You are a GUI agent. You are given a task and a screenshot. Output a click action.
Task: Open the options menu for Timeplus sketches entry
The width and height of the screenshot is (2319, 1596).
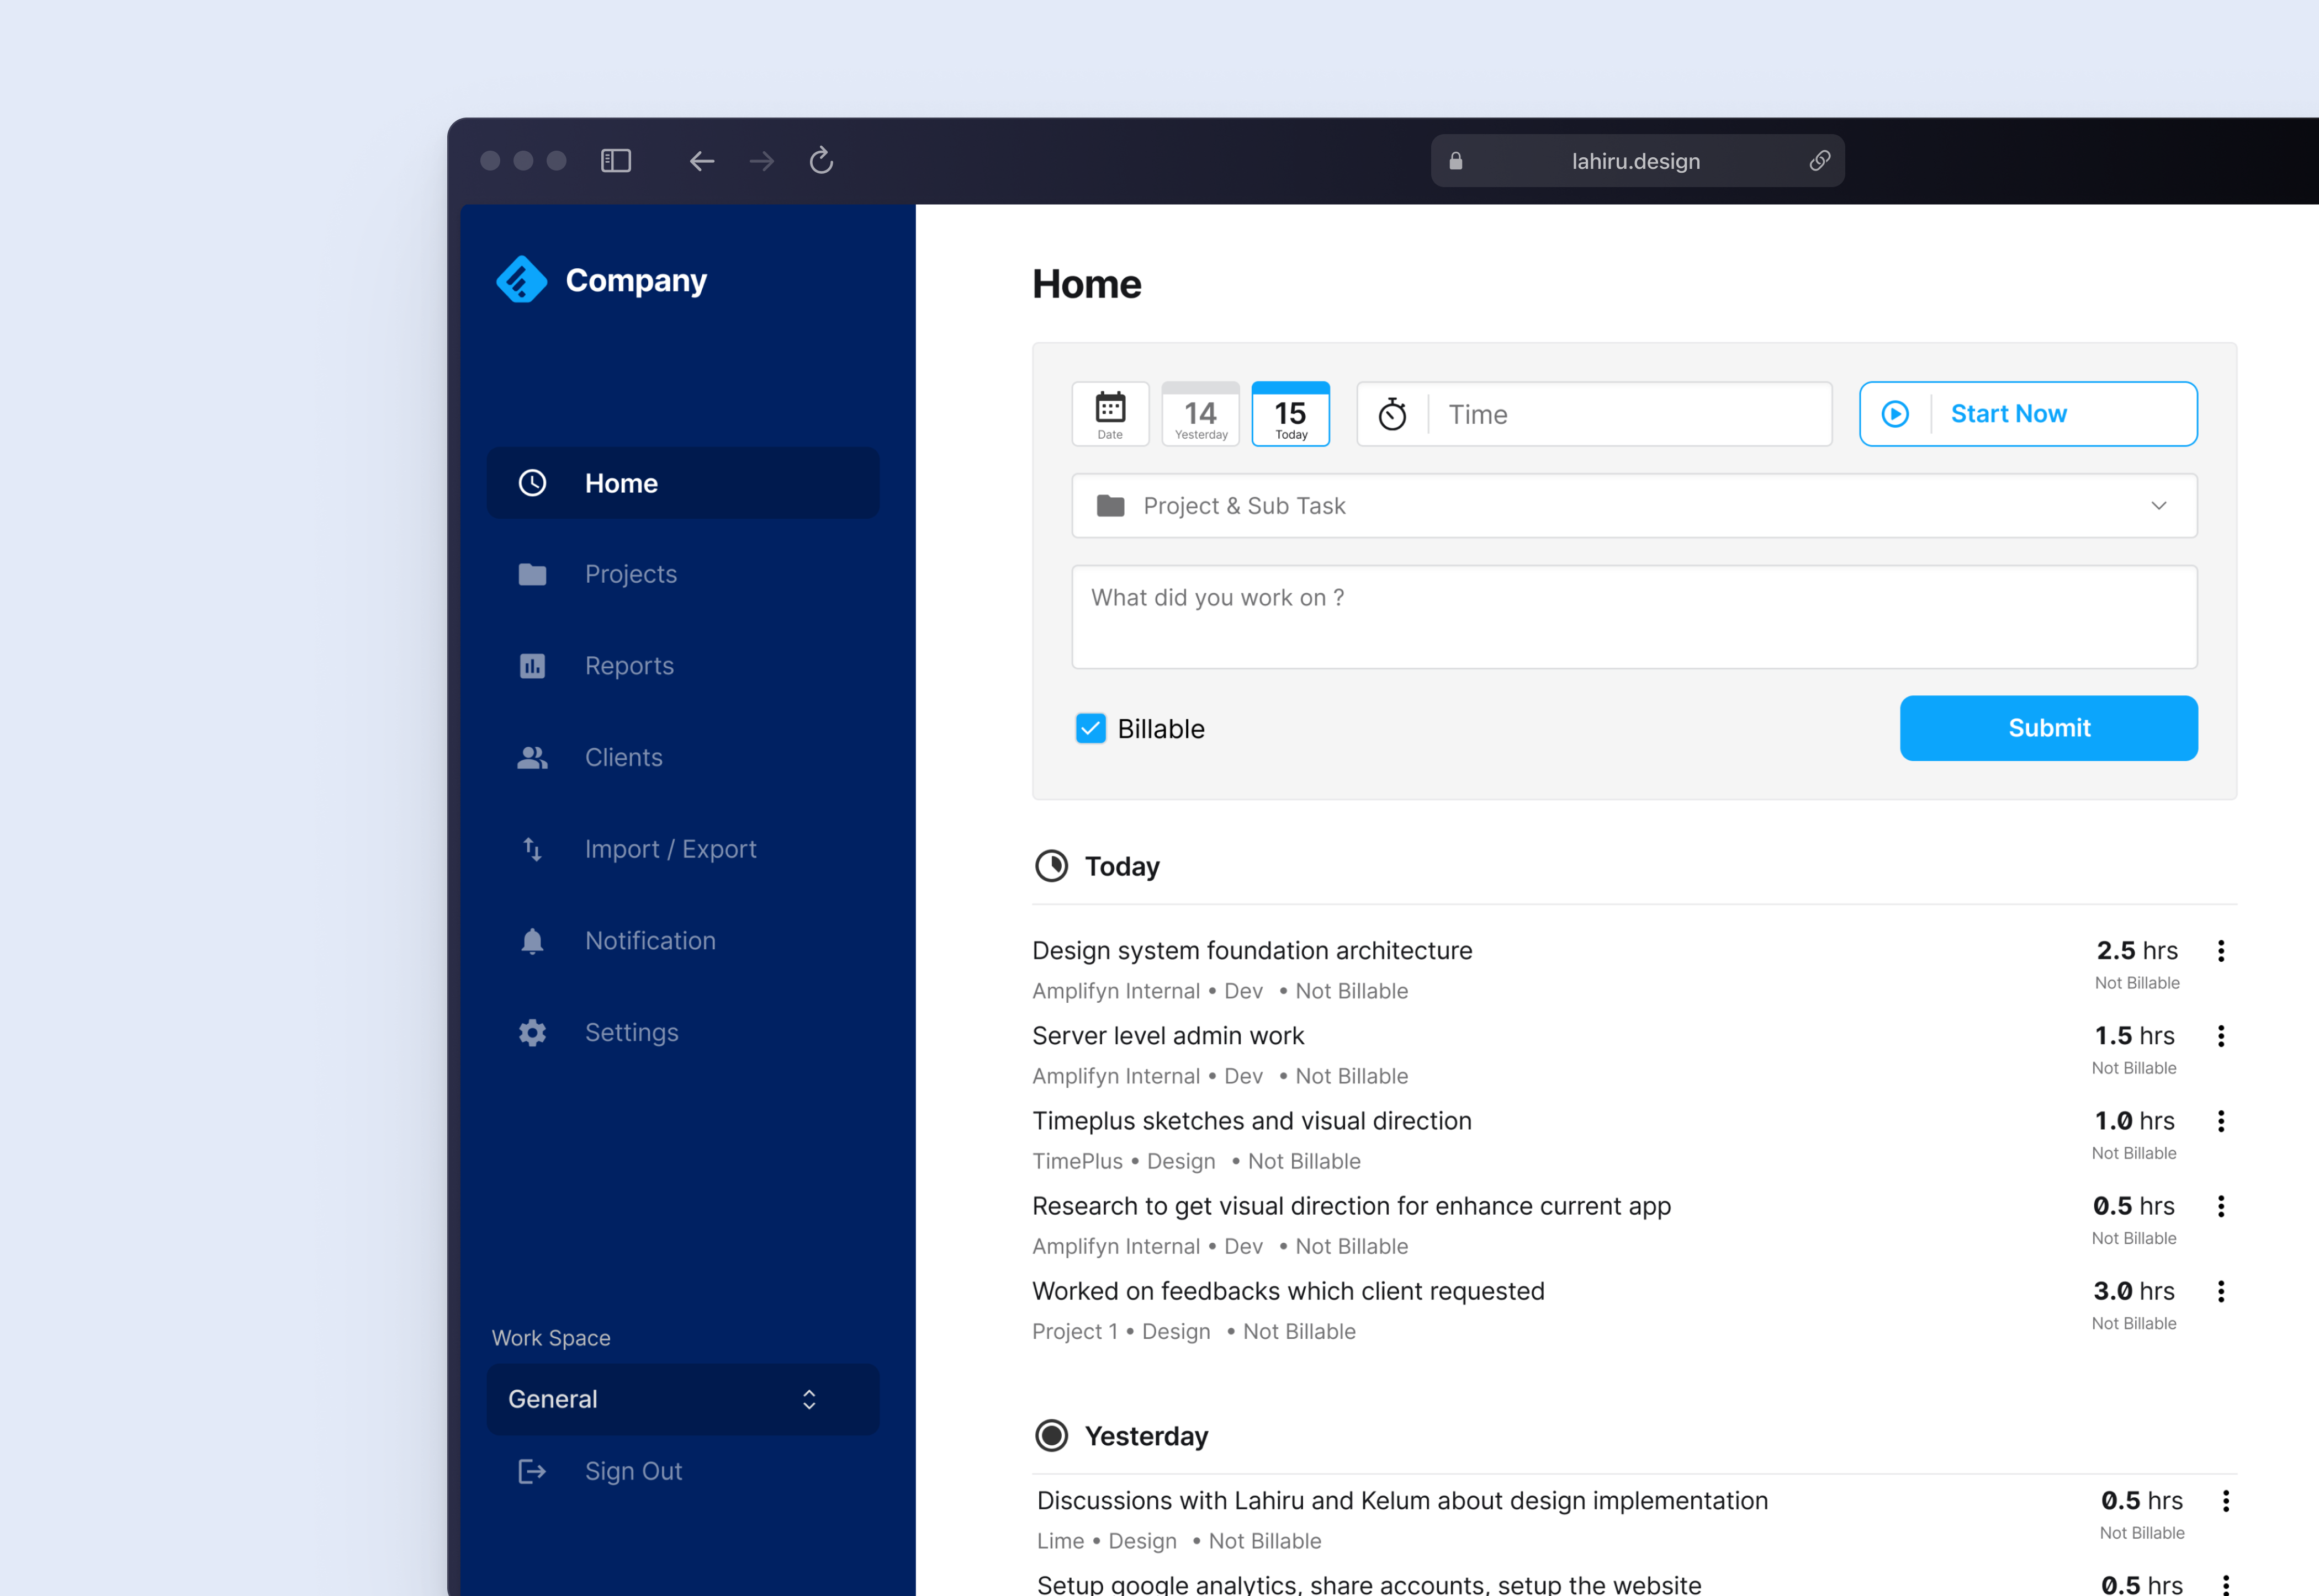tap(2221, 1121)
